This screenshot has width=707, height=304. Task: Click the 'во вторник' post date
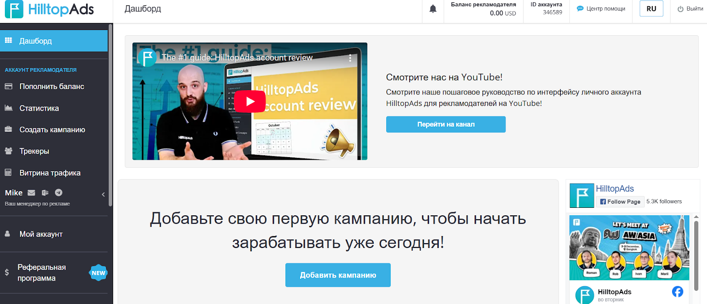[x=611, y=300]
